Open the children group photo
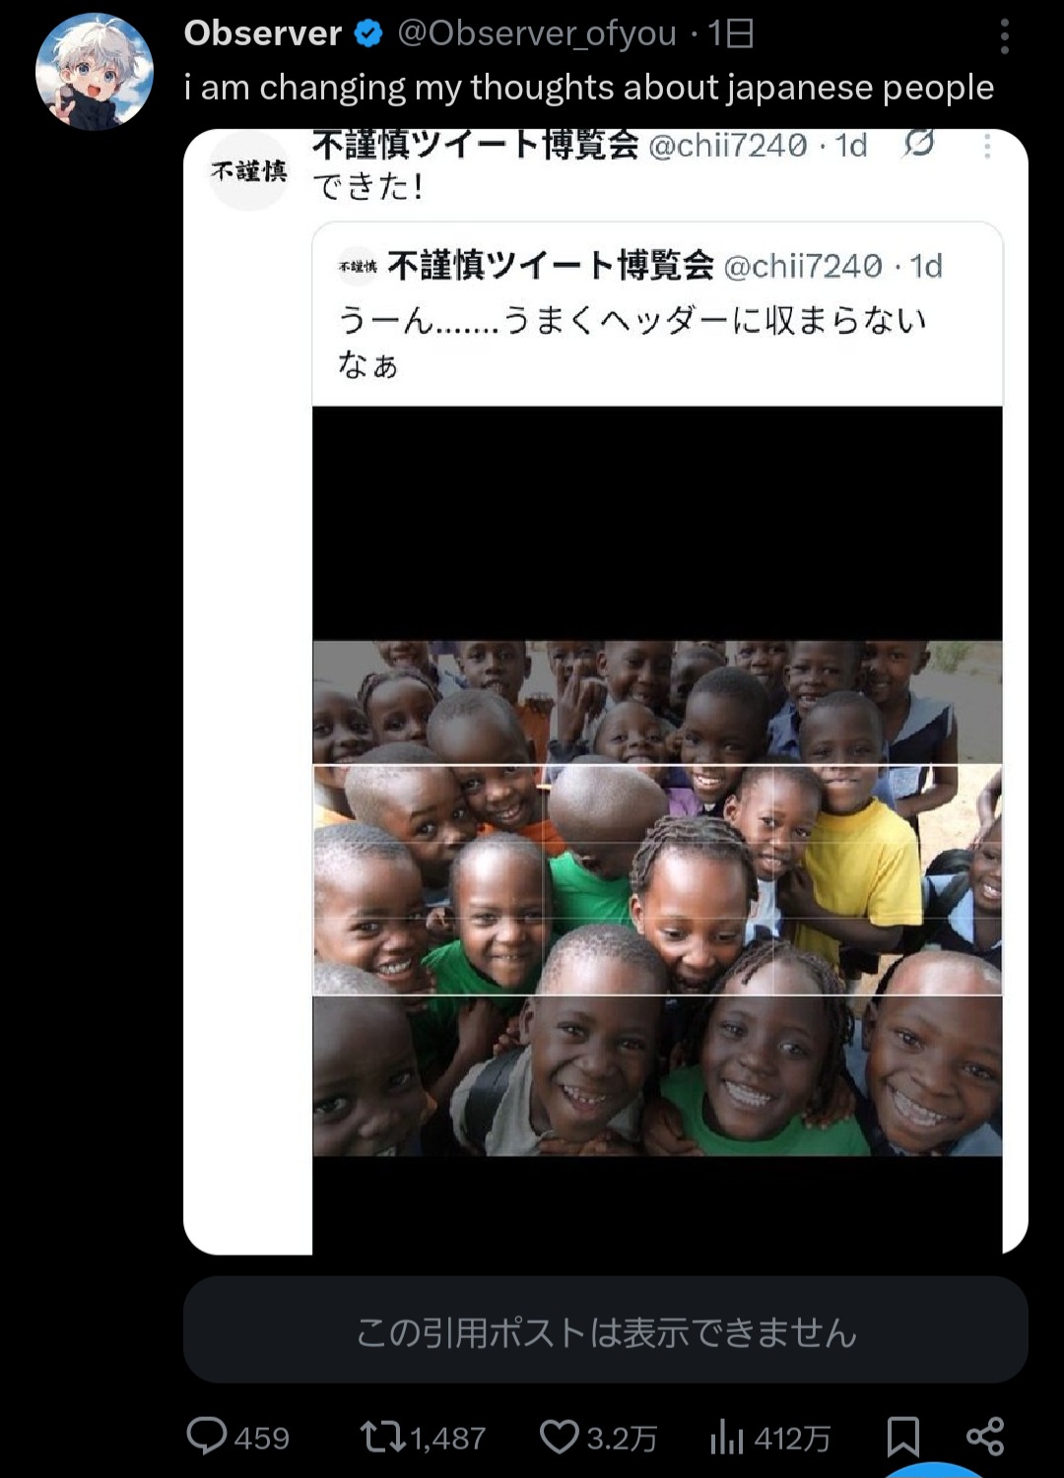The width and height of the screenshot is (1064, 1478). point(657,898)
